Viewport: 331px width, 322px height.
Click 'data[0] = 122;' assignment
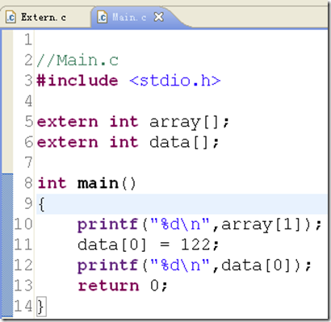149,245
